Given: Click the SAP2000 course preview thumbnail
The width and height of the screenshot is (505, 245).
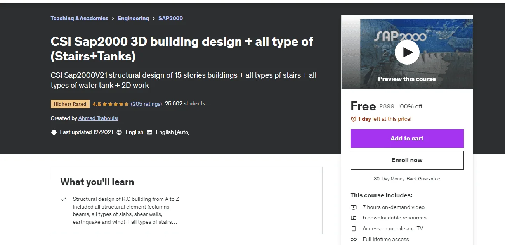Looking at the screenshot, I should click(407, 52).
